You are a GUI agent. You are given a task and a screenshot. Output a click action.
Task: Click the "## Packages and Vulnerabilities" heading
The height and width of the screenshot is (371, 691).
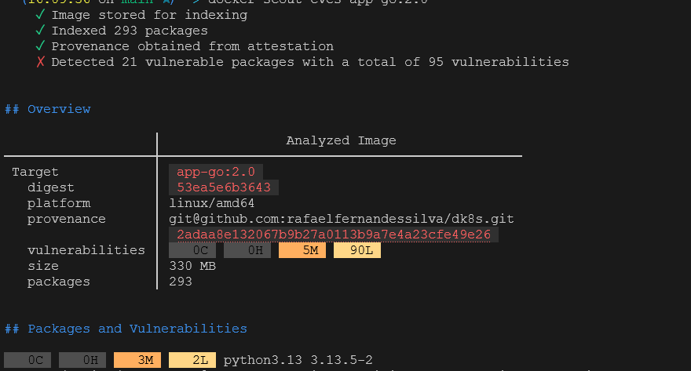pyautogui.click(x=126, y=329)
